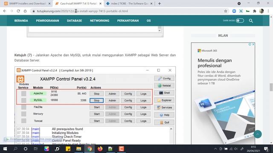
Task: Open File Explorer from the taskbar
Action: coord(78,149)
